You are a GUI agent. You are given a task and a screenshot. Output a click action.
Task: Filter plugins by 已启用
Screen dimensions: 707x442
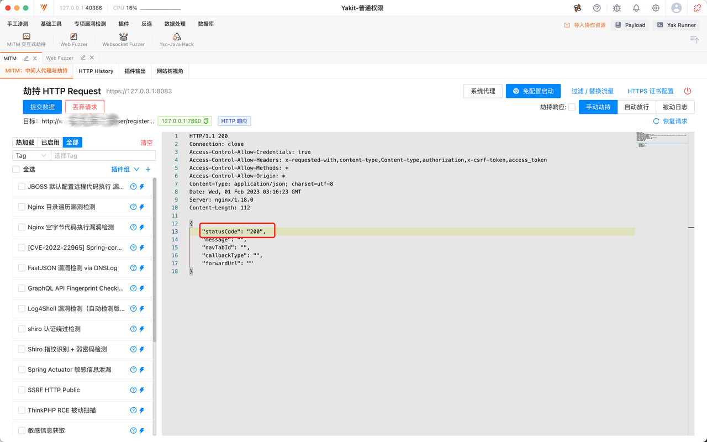[x=50, y=143]
